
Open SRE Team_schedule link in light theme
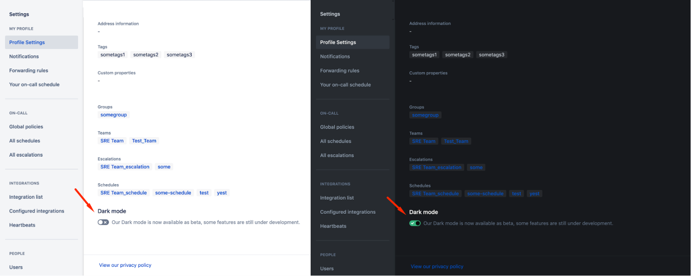tap(124, 193)
